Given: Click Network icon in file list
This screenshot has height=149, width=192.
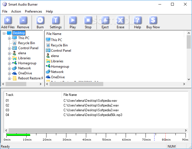Looking at the screenshot, I should 48,72.
